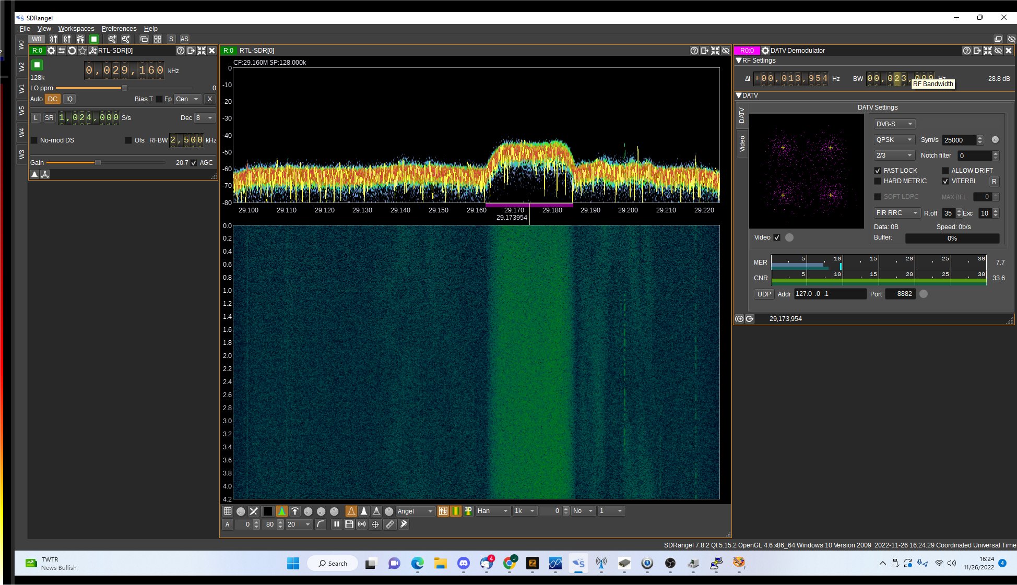Open spectrum calibration tool icon
The width and height of the screenshot is (1017, 585).
point(404,524)
